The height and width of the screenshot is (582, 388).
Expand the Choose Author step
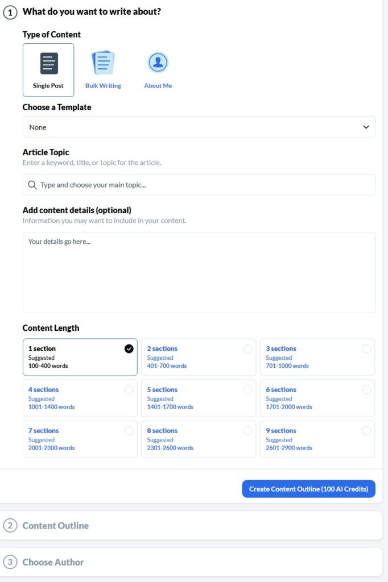pyautogui.click(x=53, y=562)
